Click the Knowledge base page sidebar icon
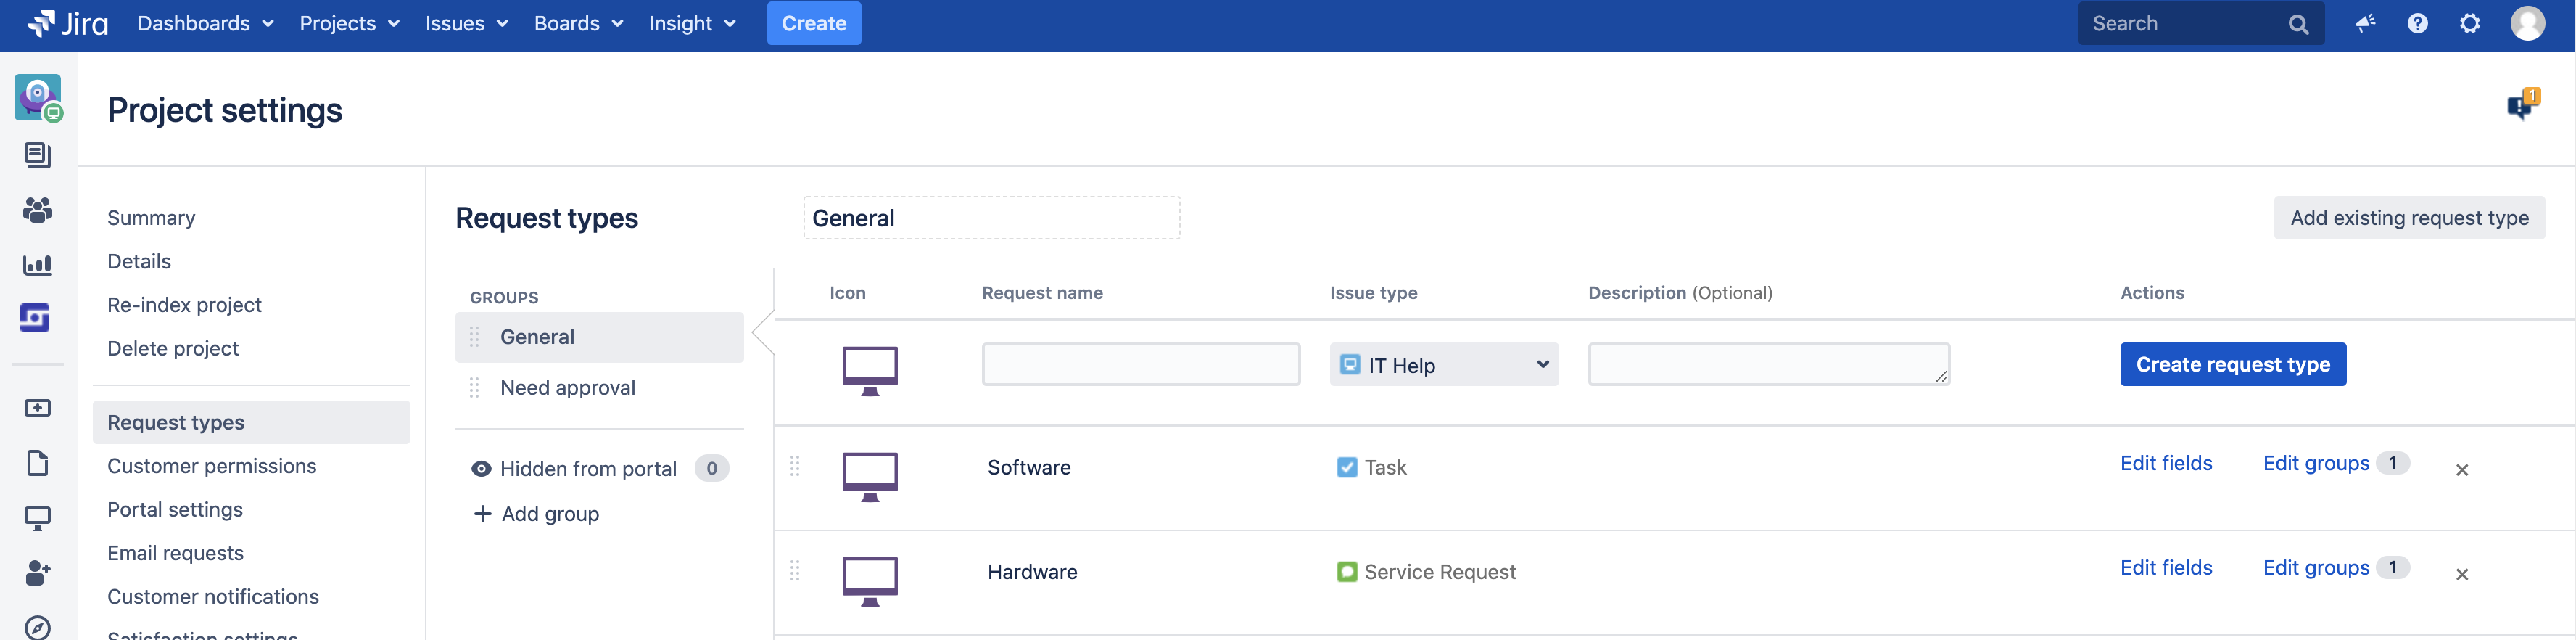The height and width of the screenshot is (640, 2576). (38, 463)
